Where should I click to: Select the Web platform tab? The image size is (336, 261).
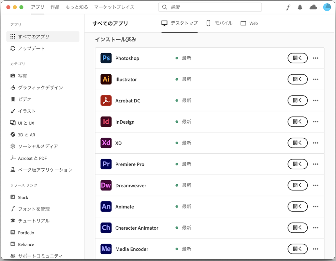(x=249, y=23)
